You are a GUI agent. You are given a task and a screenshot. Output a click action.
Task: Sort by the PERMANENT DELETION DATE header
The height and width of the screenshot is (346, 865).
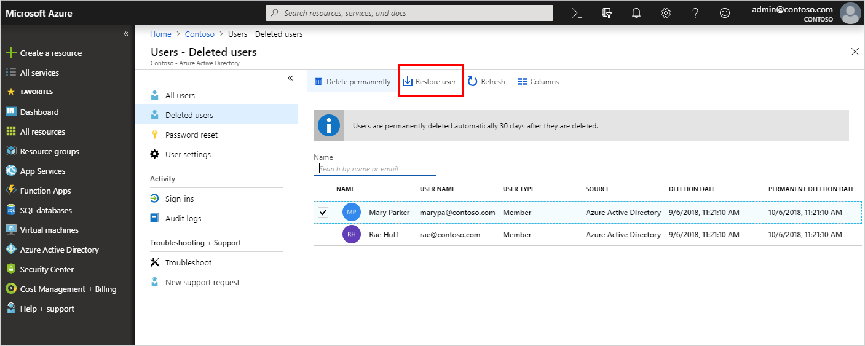(x=812, y=189)
